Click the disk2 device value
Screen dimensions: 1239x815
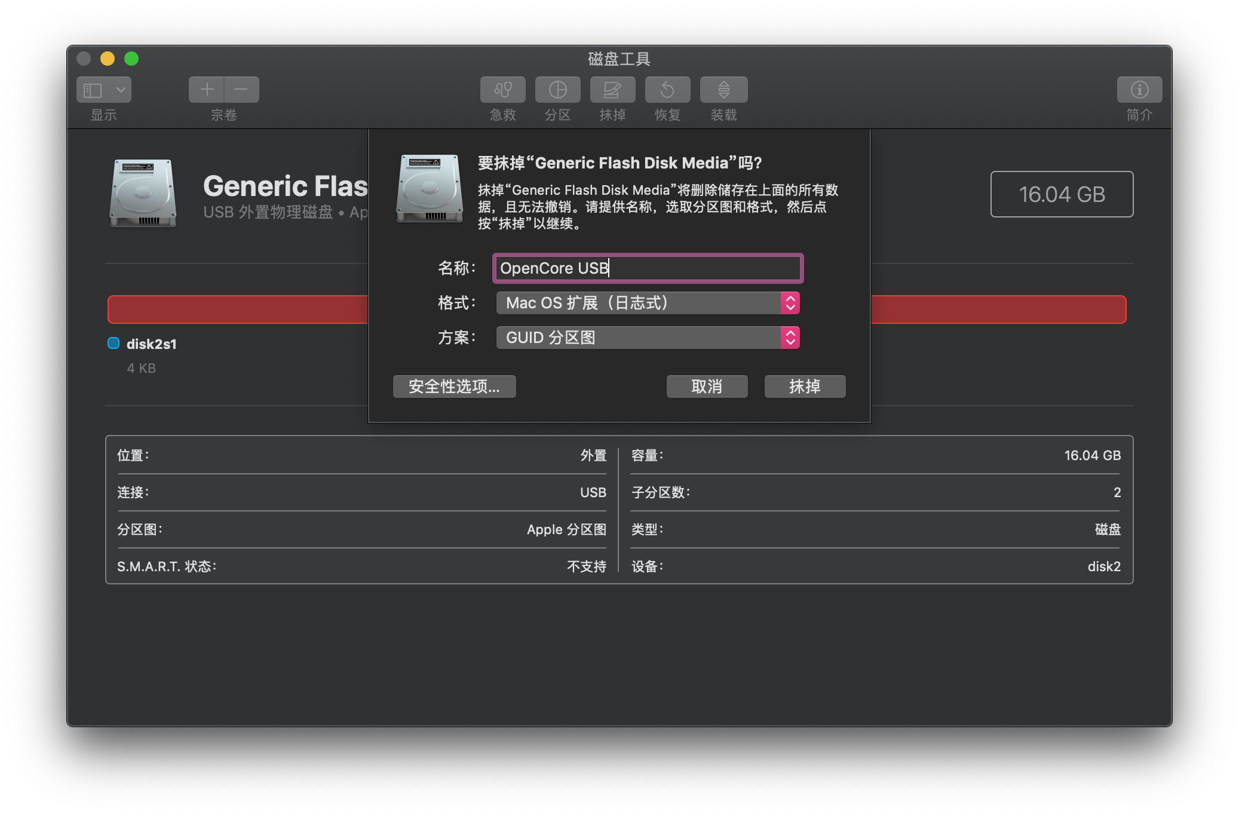tap(1104, 566)
